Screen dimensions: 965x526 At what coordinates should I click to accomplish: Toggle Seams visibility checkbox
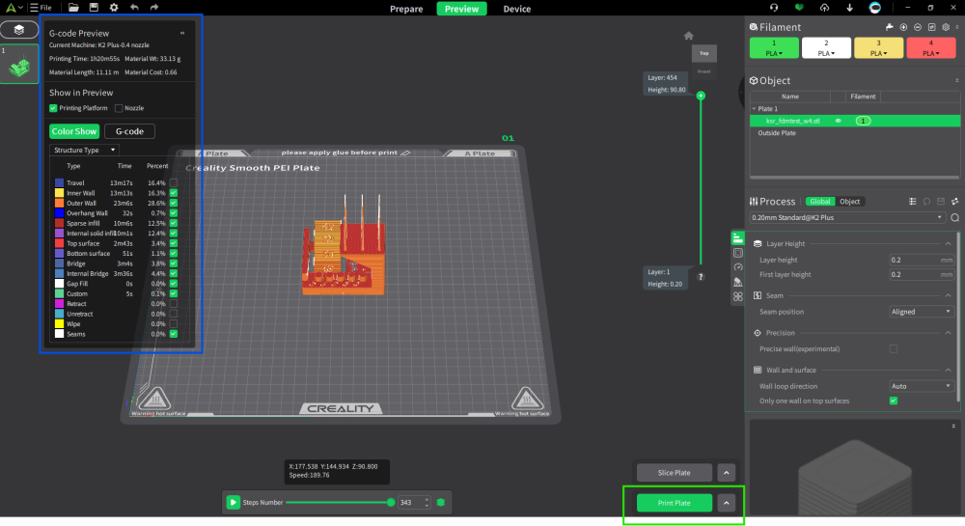click(x=174, y=334)
